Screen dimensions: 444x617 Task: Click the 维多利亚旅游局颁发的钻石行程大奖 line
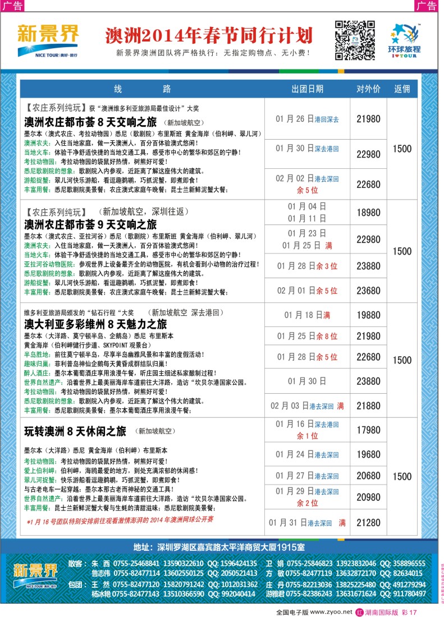(79, 313)
